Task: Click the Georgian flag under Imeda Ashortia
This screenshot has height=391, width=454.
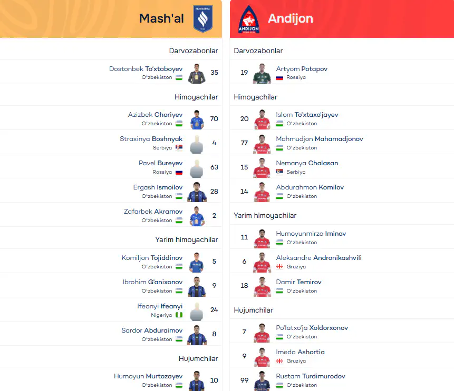Action: coord(279,361)
